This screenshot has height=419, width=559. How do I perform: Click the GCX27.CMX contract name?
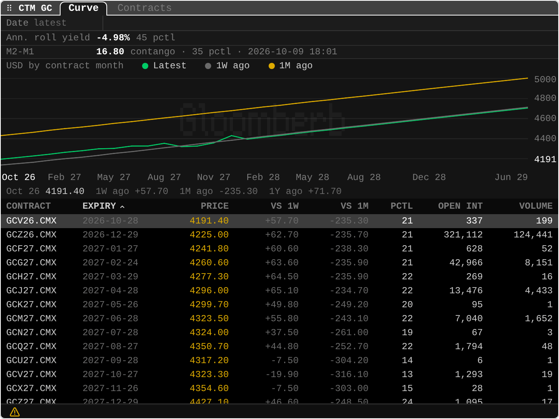click(31, 388)
